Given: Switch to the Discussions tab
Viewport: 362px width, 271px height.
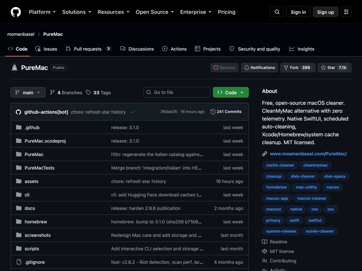Looking at the screenshot, I should (137, 49).
